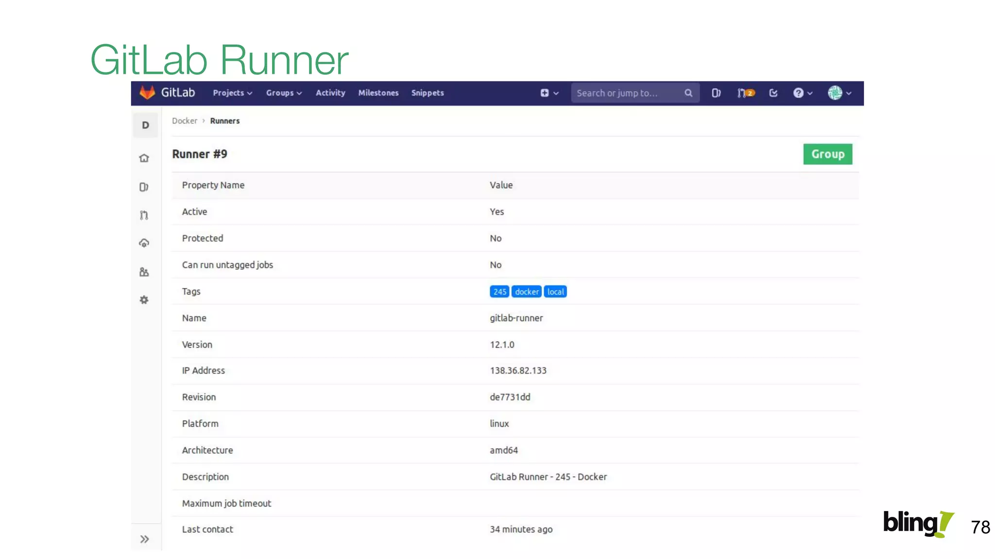Select the IP address 138.36.82.133

(518, 370)
